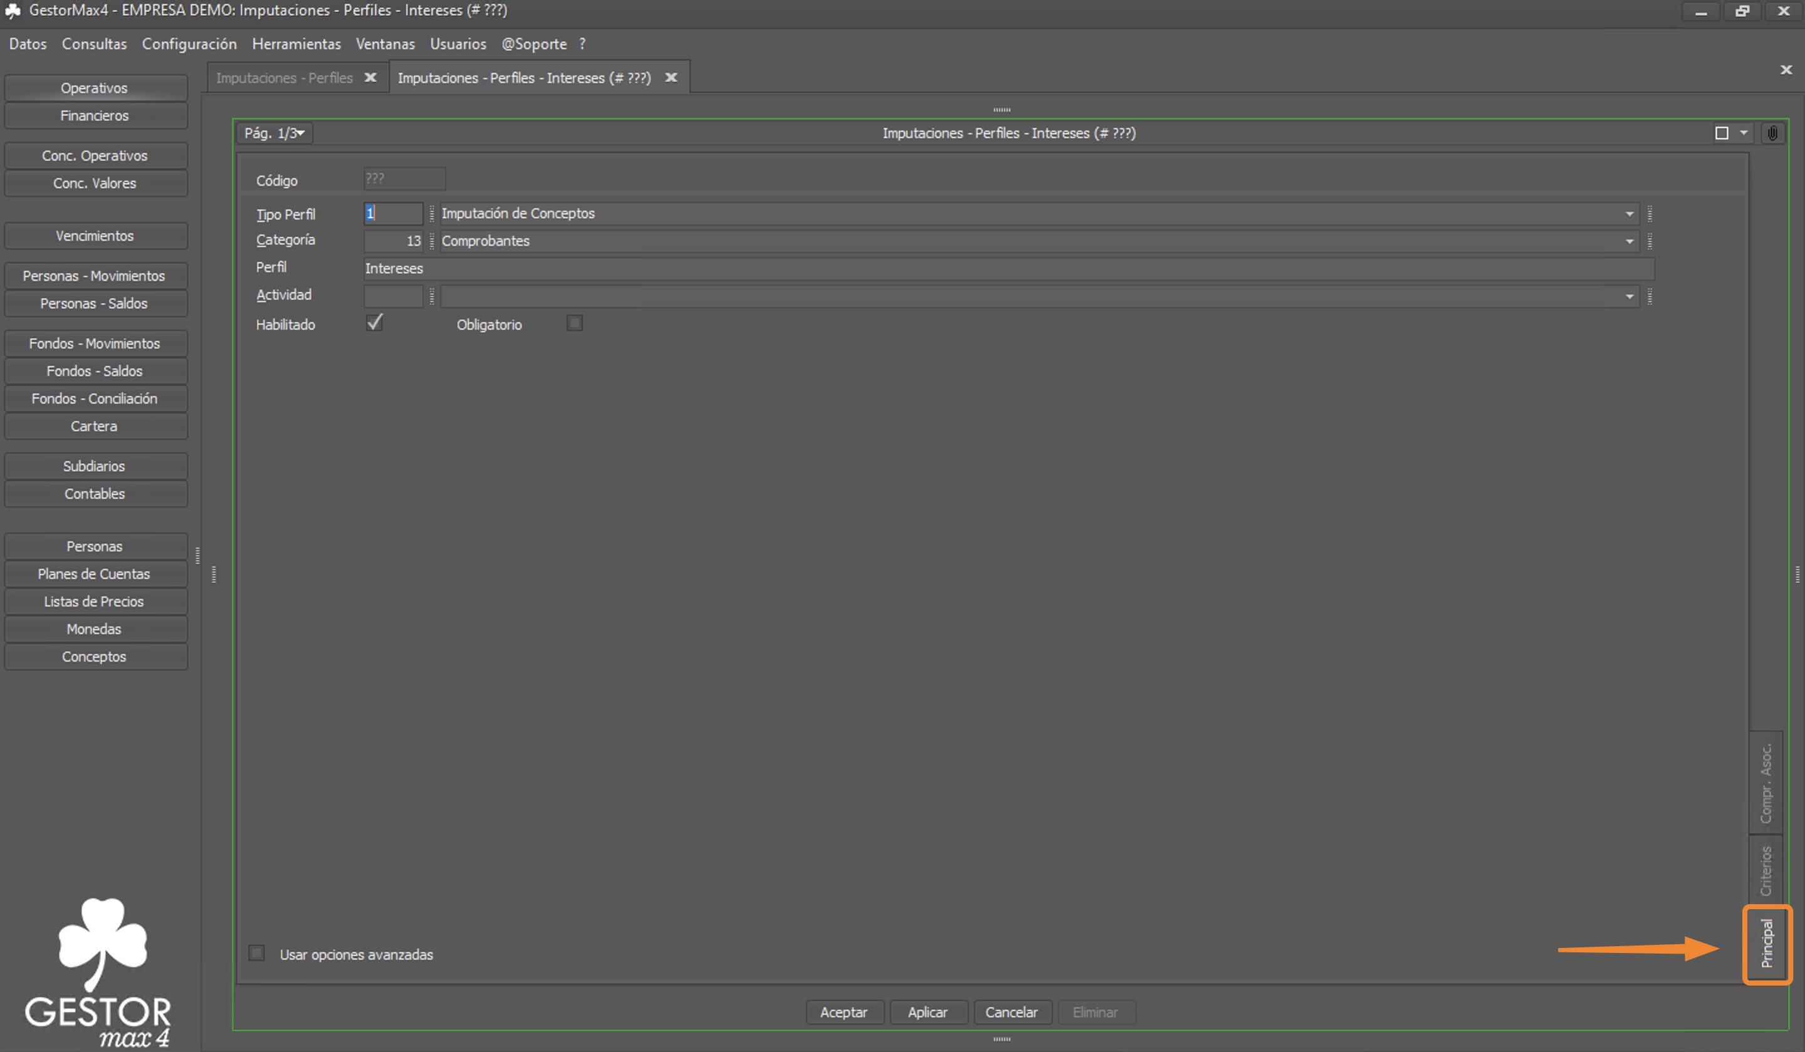Viewport: 1805px width, 1052px height.
Task: Click the dotted grip next to Categoría code
Action: [431, 241]
